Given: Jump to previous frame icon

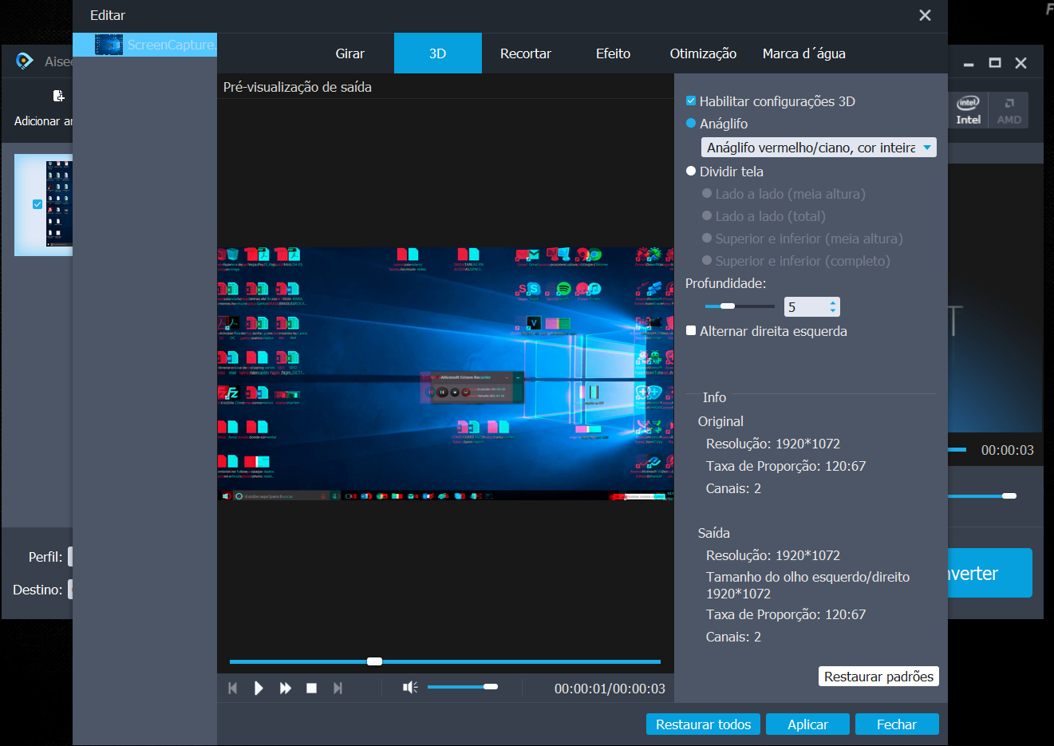Looking at the screenshot, I should (232, 688).
